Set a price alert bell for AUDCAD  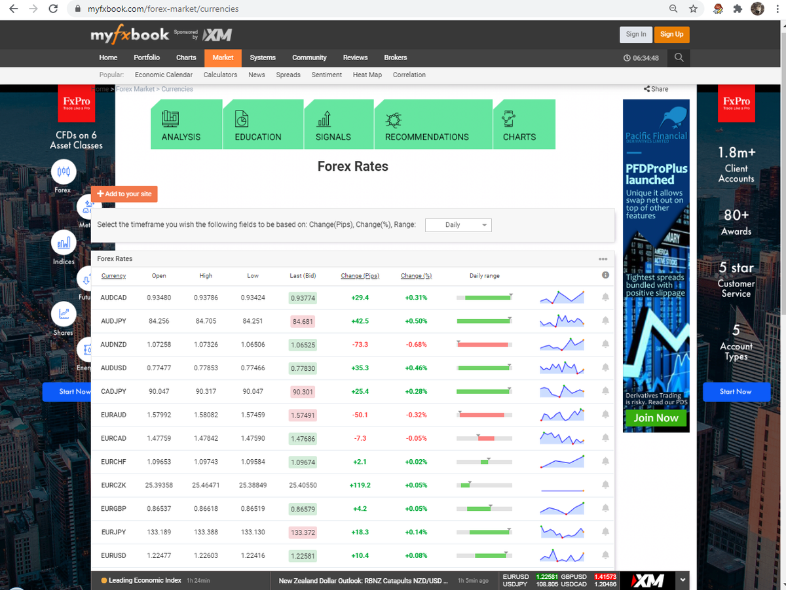[605, 297]
